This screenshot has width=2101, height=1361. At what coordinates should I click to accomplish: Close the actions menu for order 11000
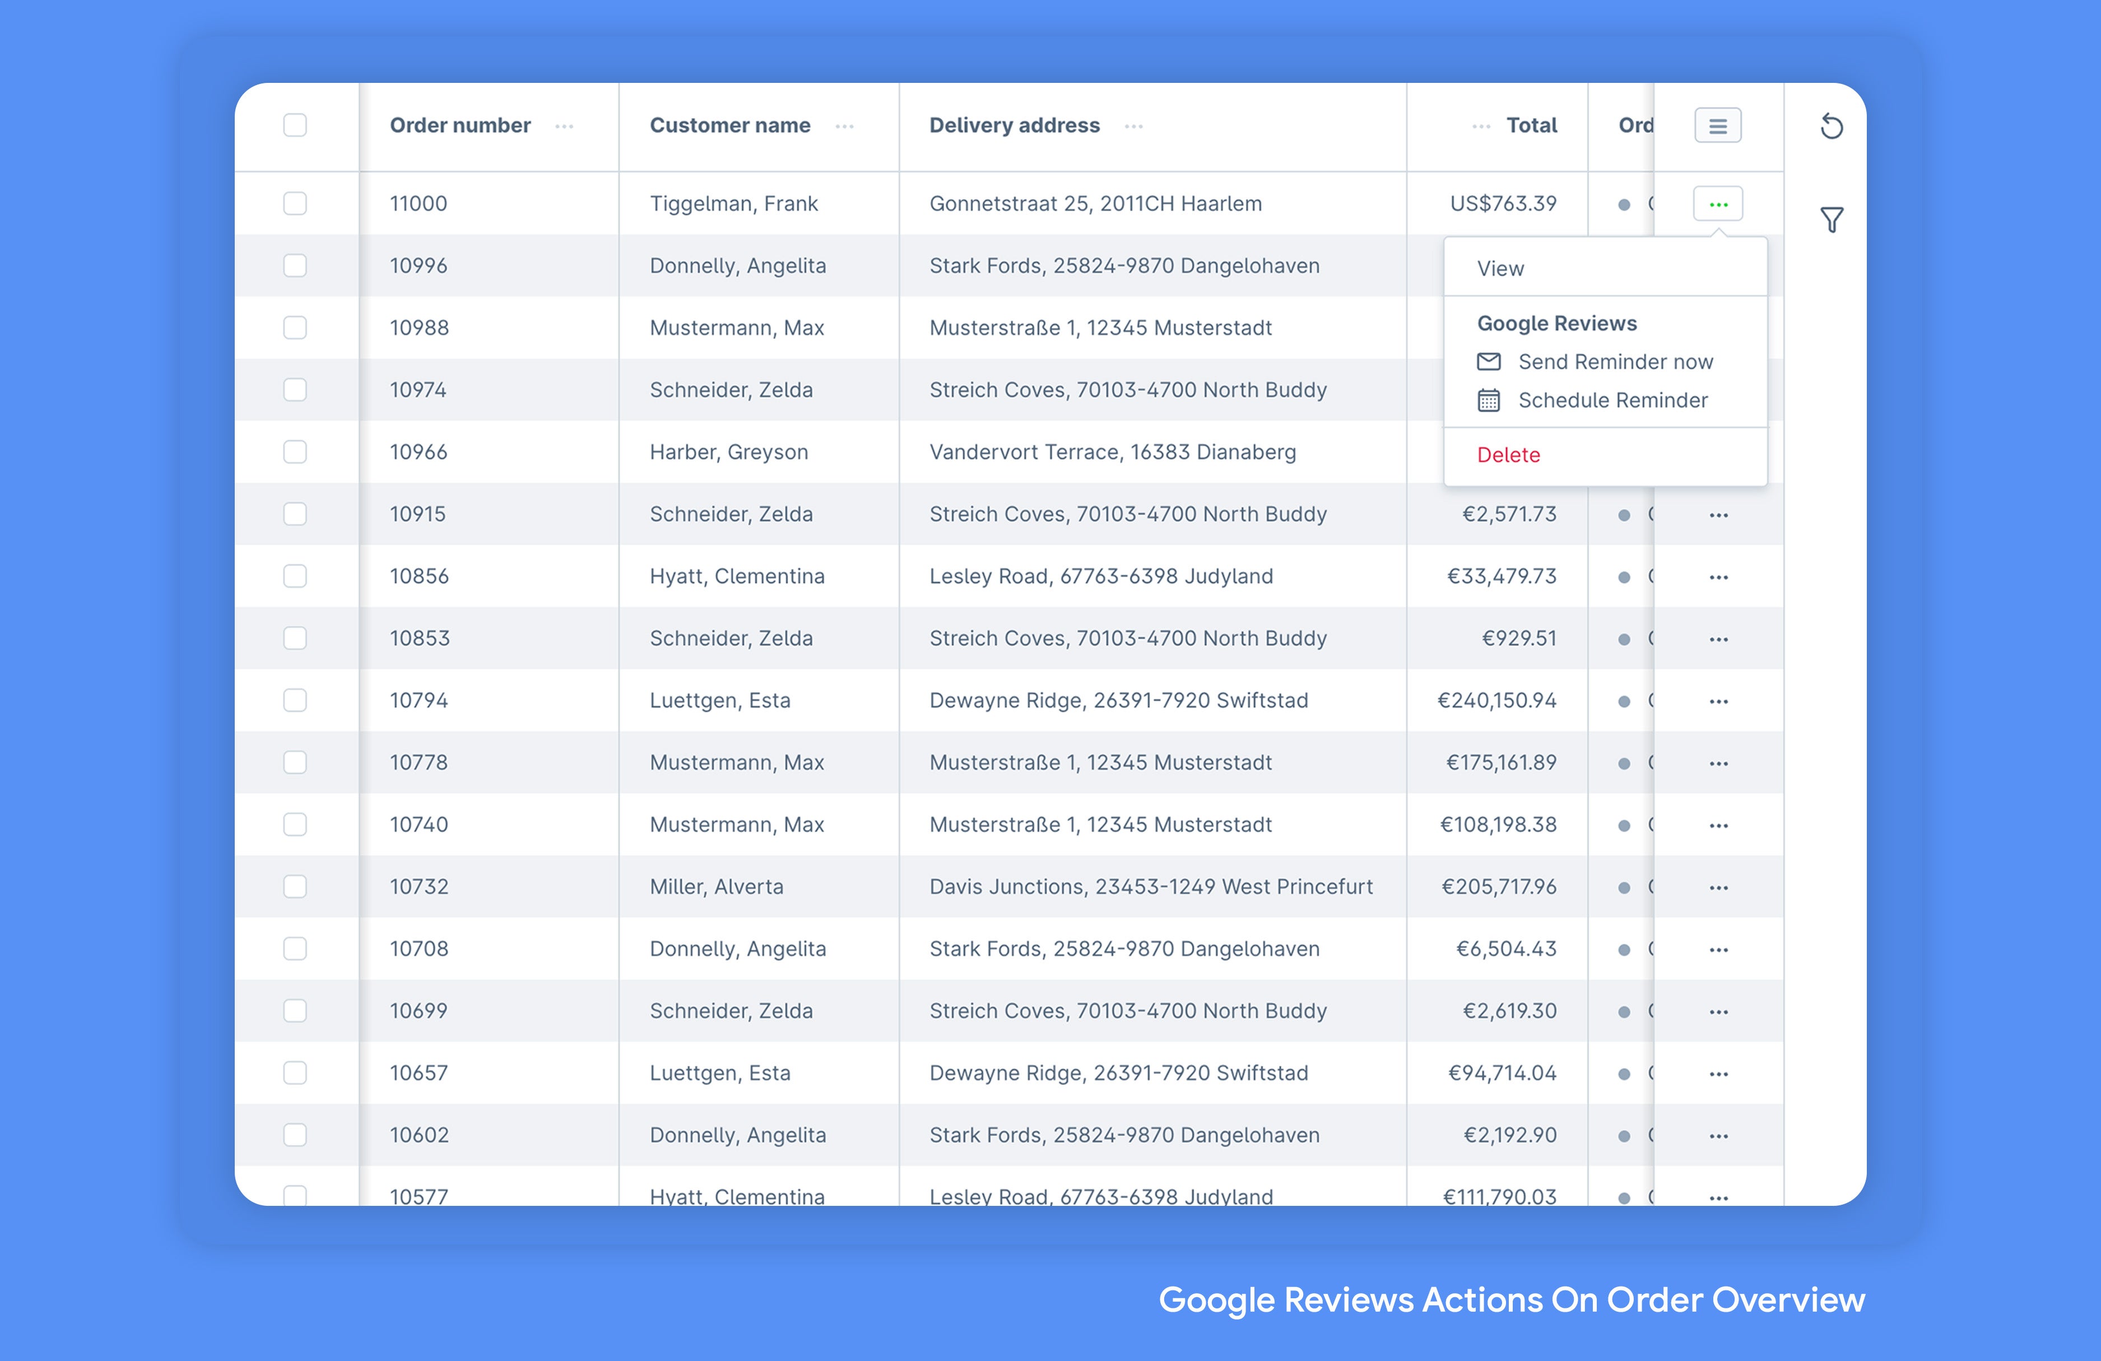pos(1718,204)
